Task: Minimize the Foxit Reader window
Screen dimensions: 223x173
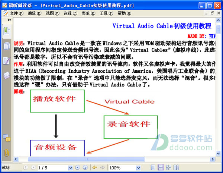Action: (x=202, y=6)
